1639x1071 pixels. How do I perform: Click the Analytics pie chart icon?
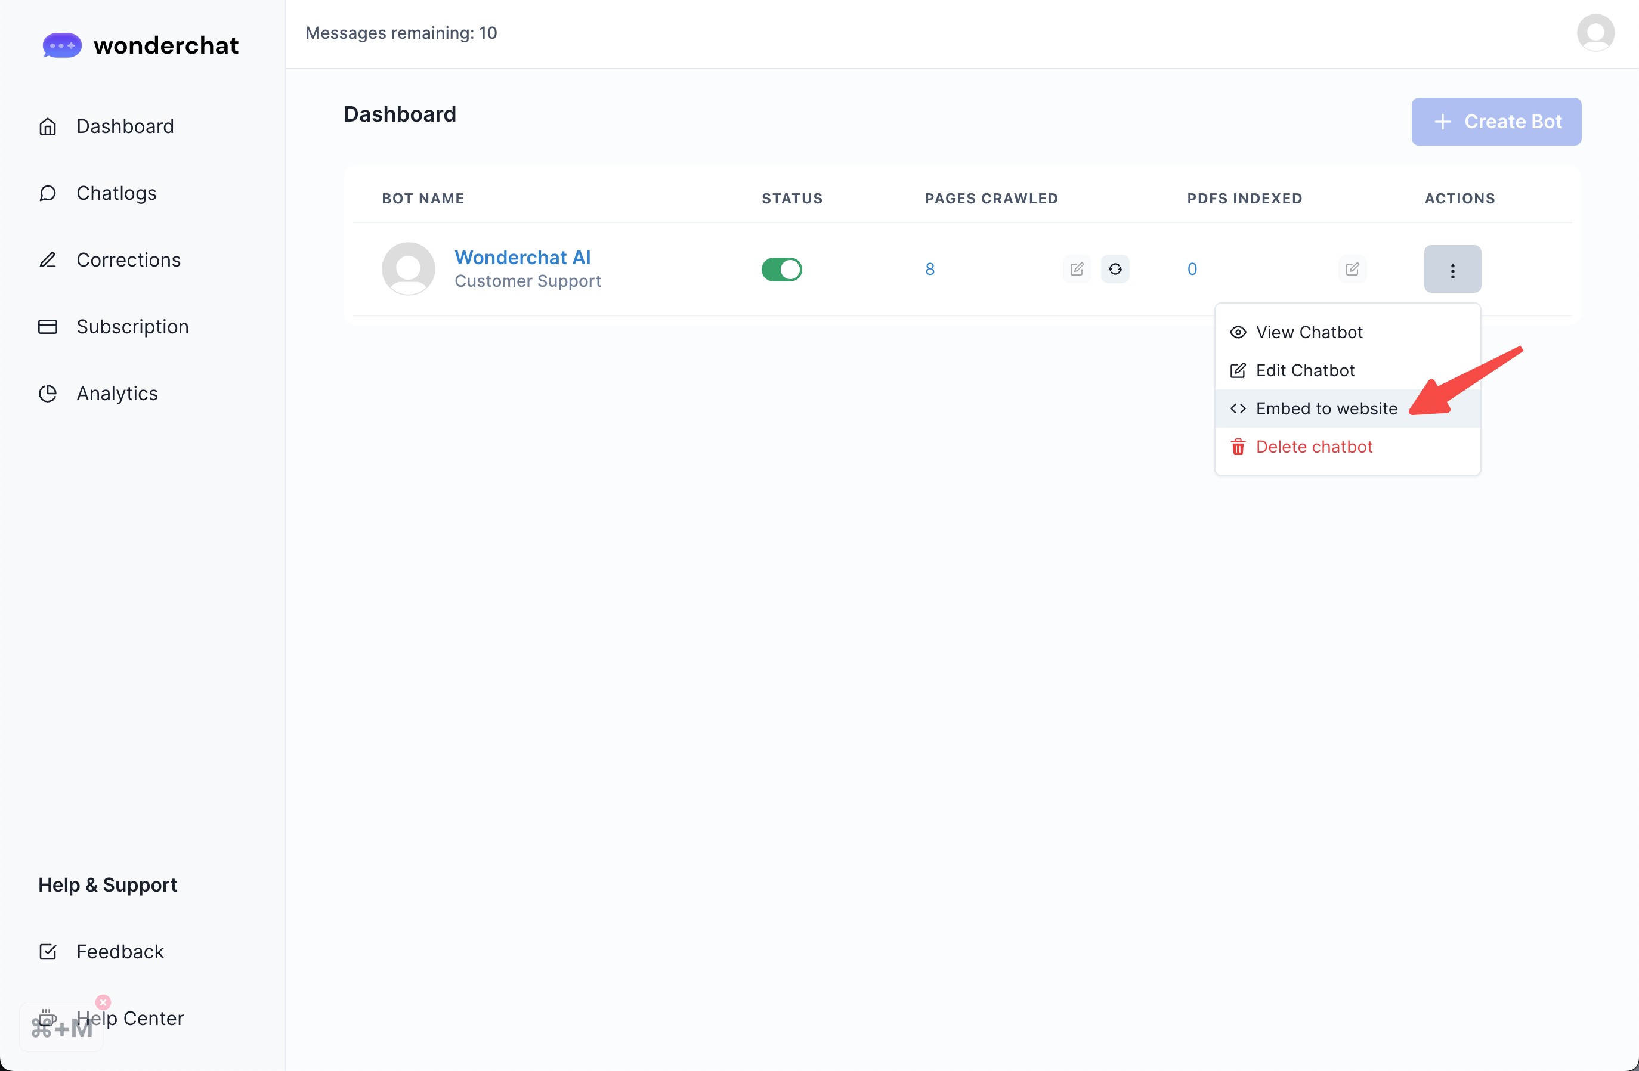pos(48,393)
